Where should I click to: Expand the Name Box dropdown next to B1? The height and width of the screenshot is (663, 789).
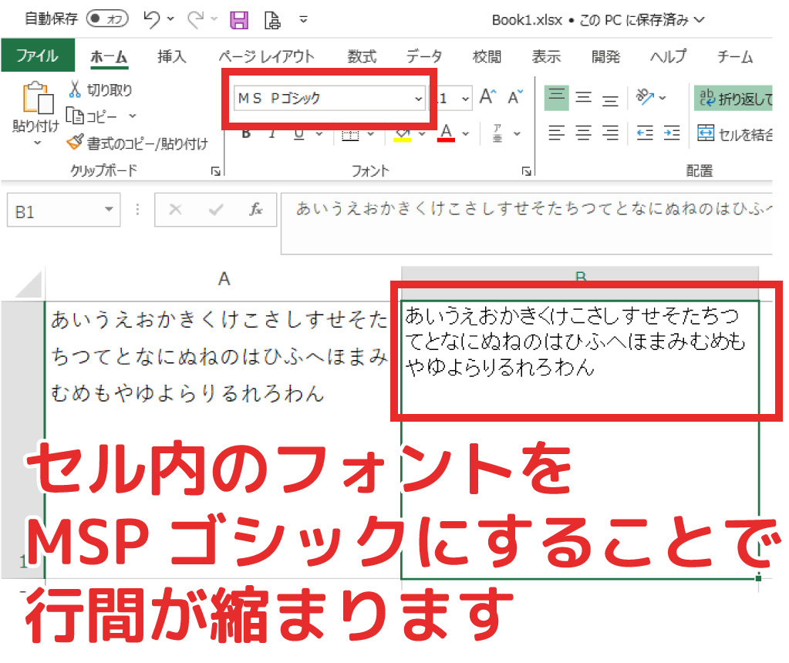[x=109, y=210]
